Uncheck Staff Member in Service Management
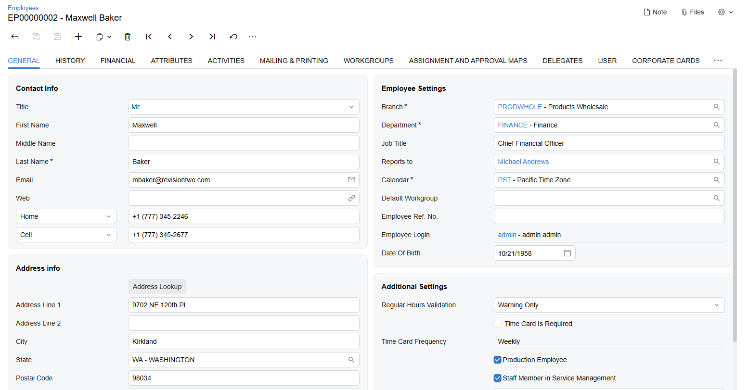This screenshot has width=748, height=390. 497,378
